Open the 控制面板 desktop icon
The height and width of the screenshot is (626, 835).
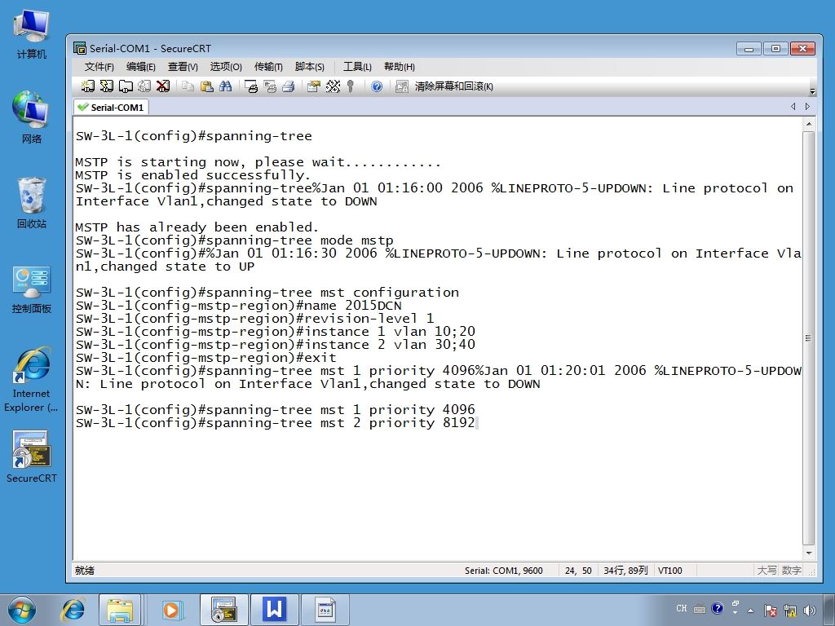tap(32, 289)
